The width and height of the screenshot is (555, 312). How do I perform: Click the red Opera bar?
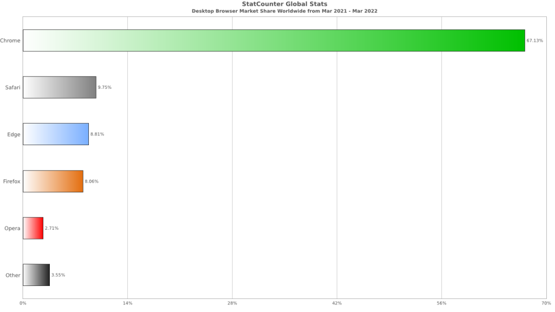(x=33, y=228)
